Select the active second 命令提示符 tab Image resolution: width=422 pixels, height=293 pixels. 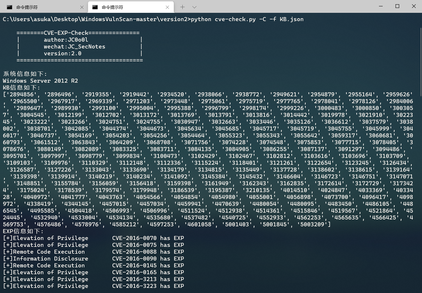(x=131, y=7)
